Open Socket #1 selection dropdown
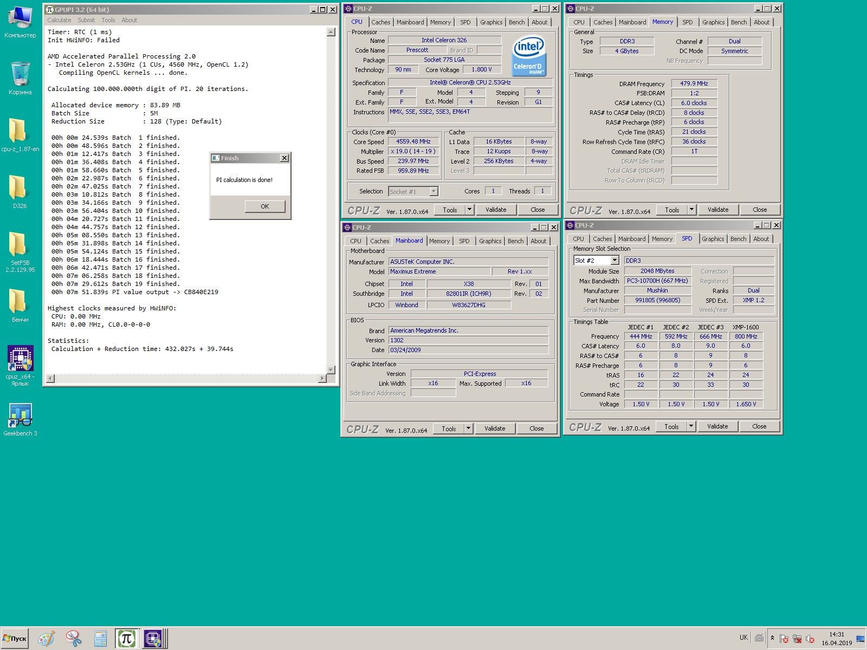 (x=433, y=191)
